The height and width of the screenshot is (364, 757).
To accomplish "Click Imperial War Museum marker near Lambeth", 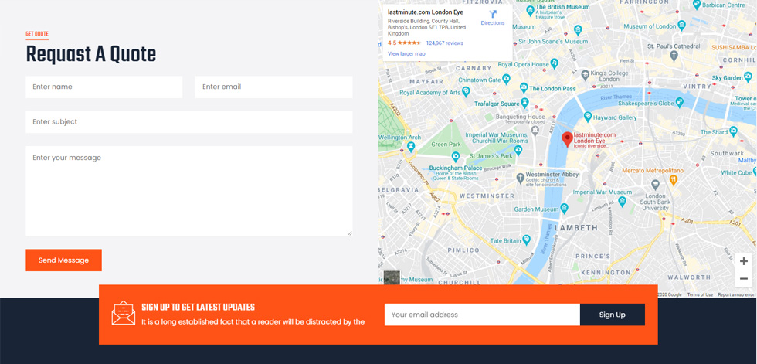I will (622, 202).
